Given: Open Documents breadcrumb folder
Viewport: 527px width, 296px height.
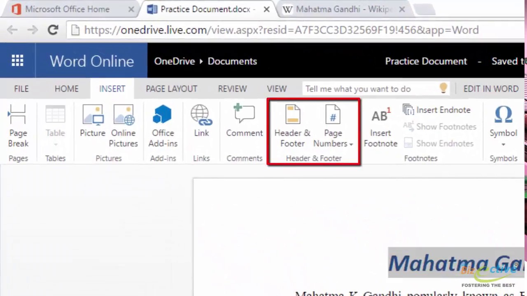Looking at the screenshot, I should click(232, 61).
